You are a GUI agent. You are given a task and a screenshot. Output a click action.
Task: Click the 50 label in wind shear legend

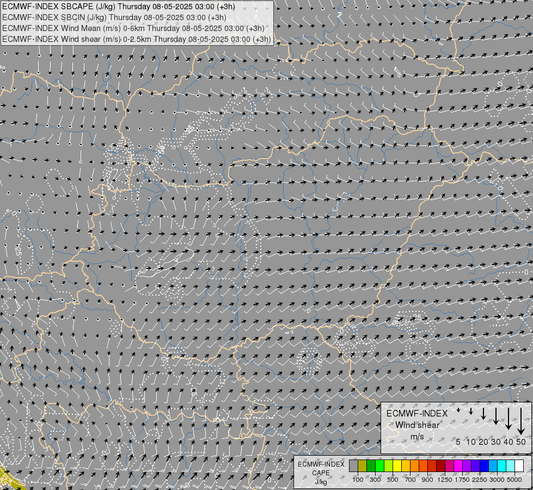click(x=521, y=442)
